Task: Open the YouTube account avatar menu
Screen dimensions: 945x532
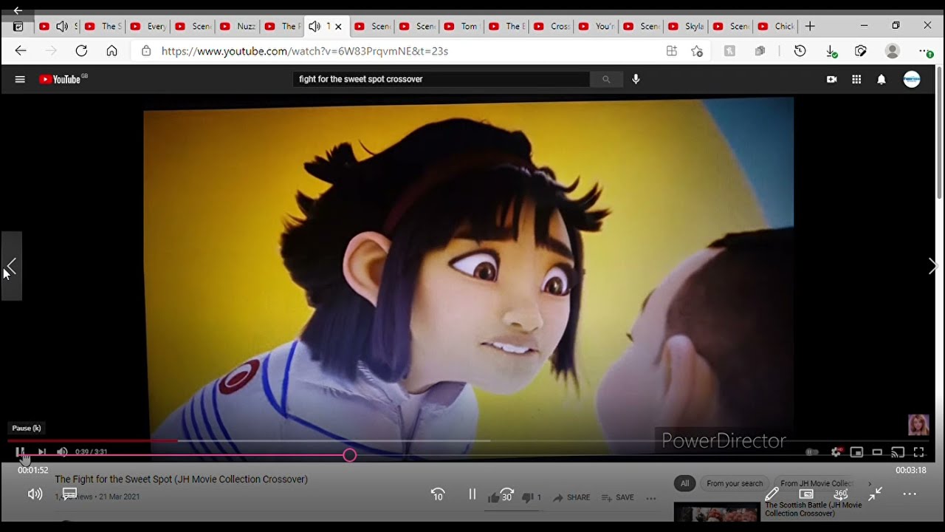Action: 912,79
